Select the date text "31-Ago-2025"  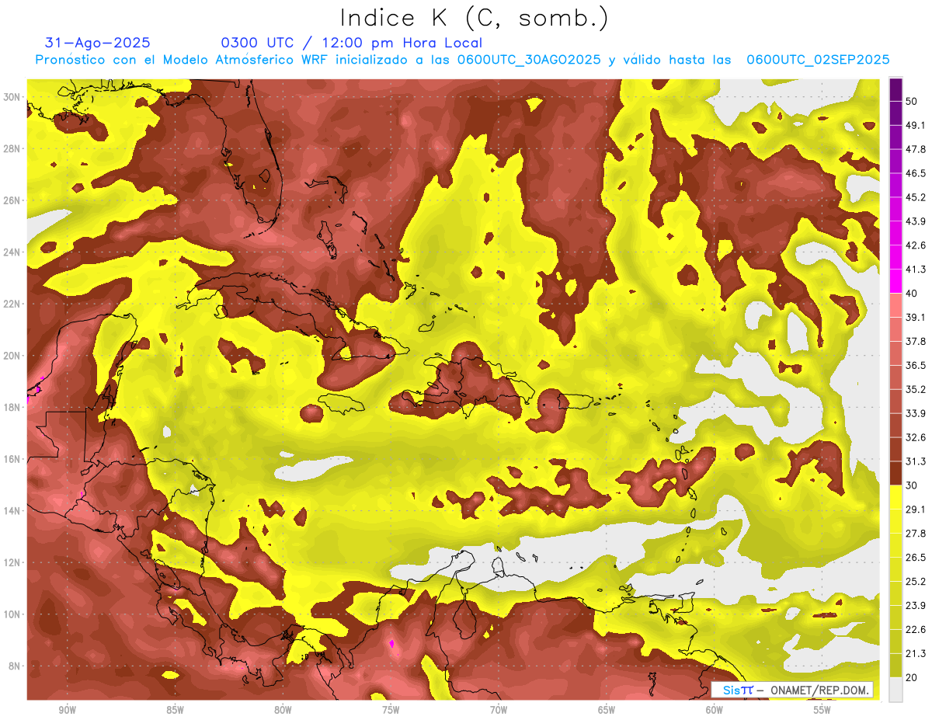[x=98, y=43]
